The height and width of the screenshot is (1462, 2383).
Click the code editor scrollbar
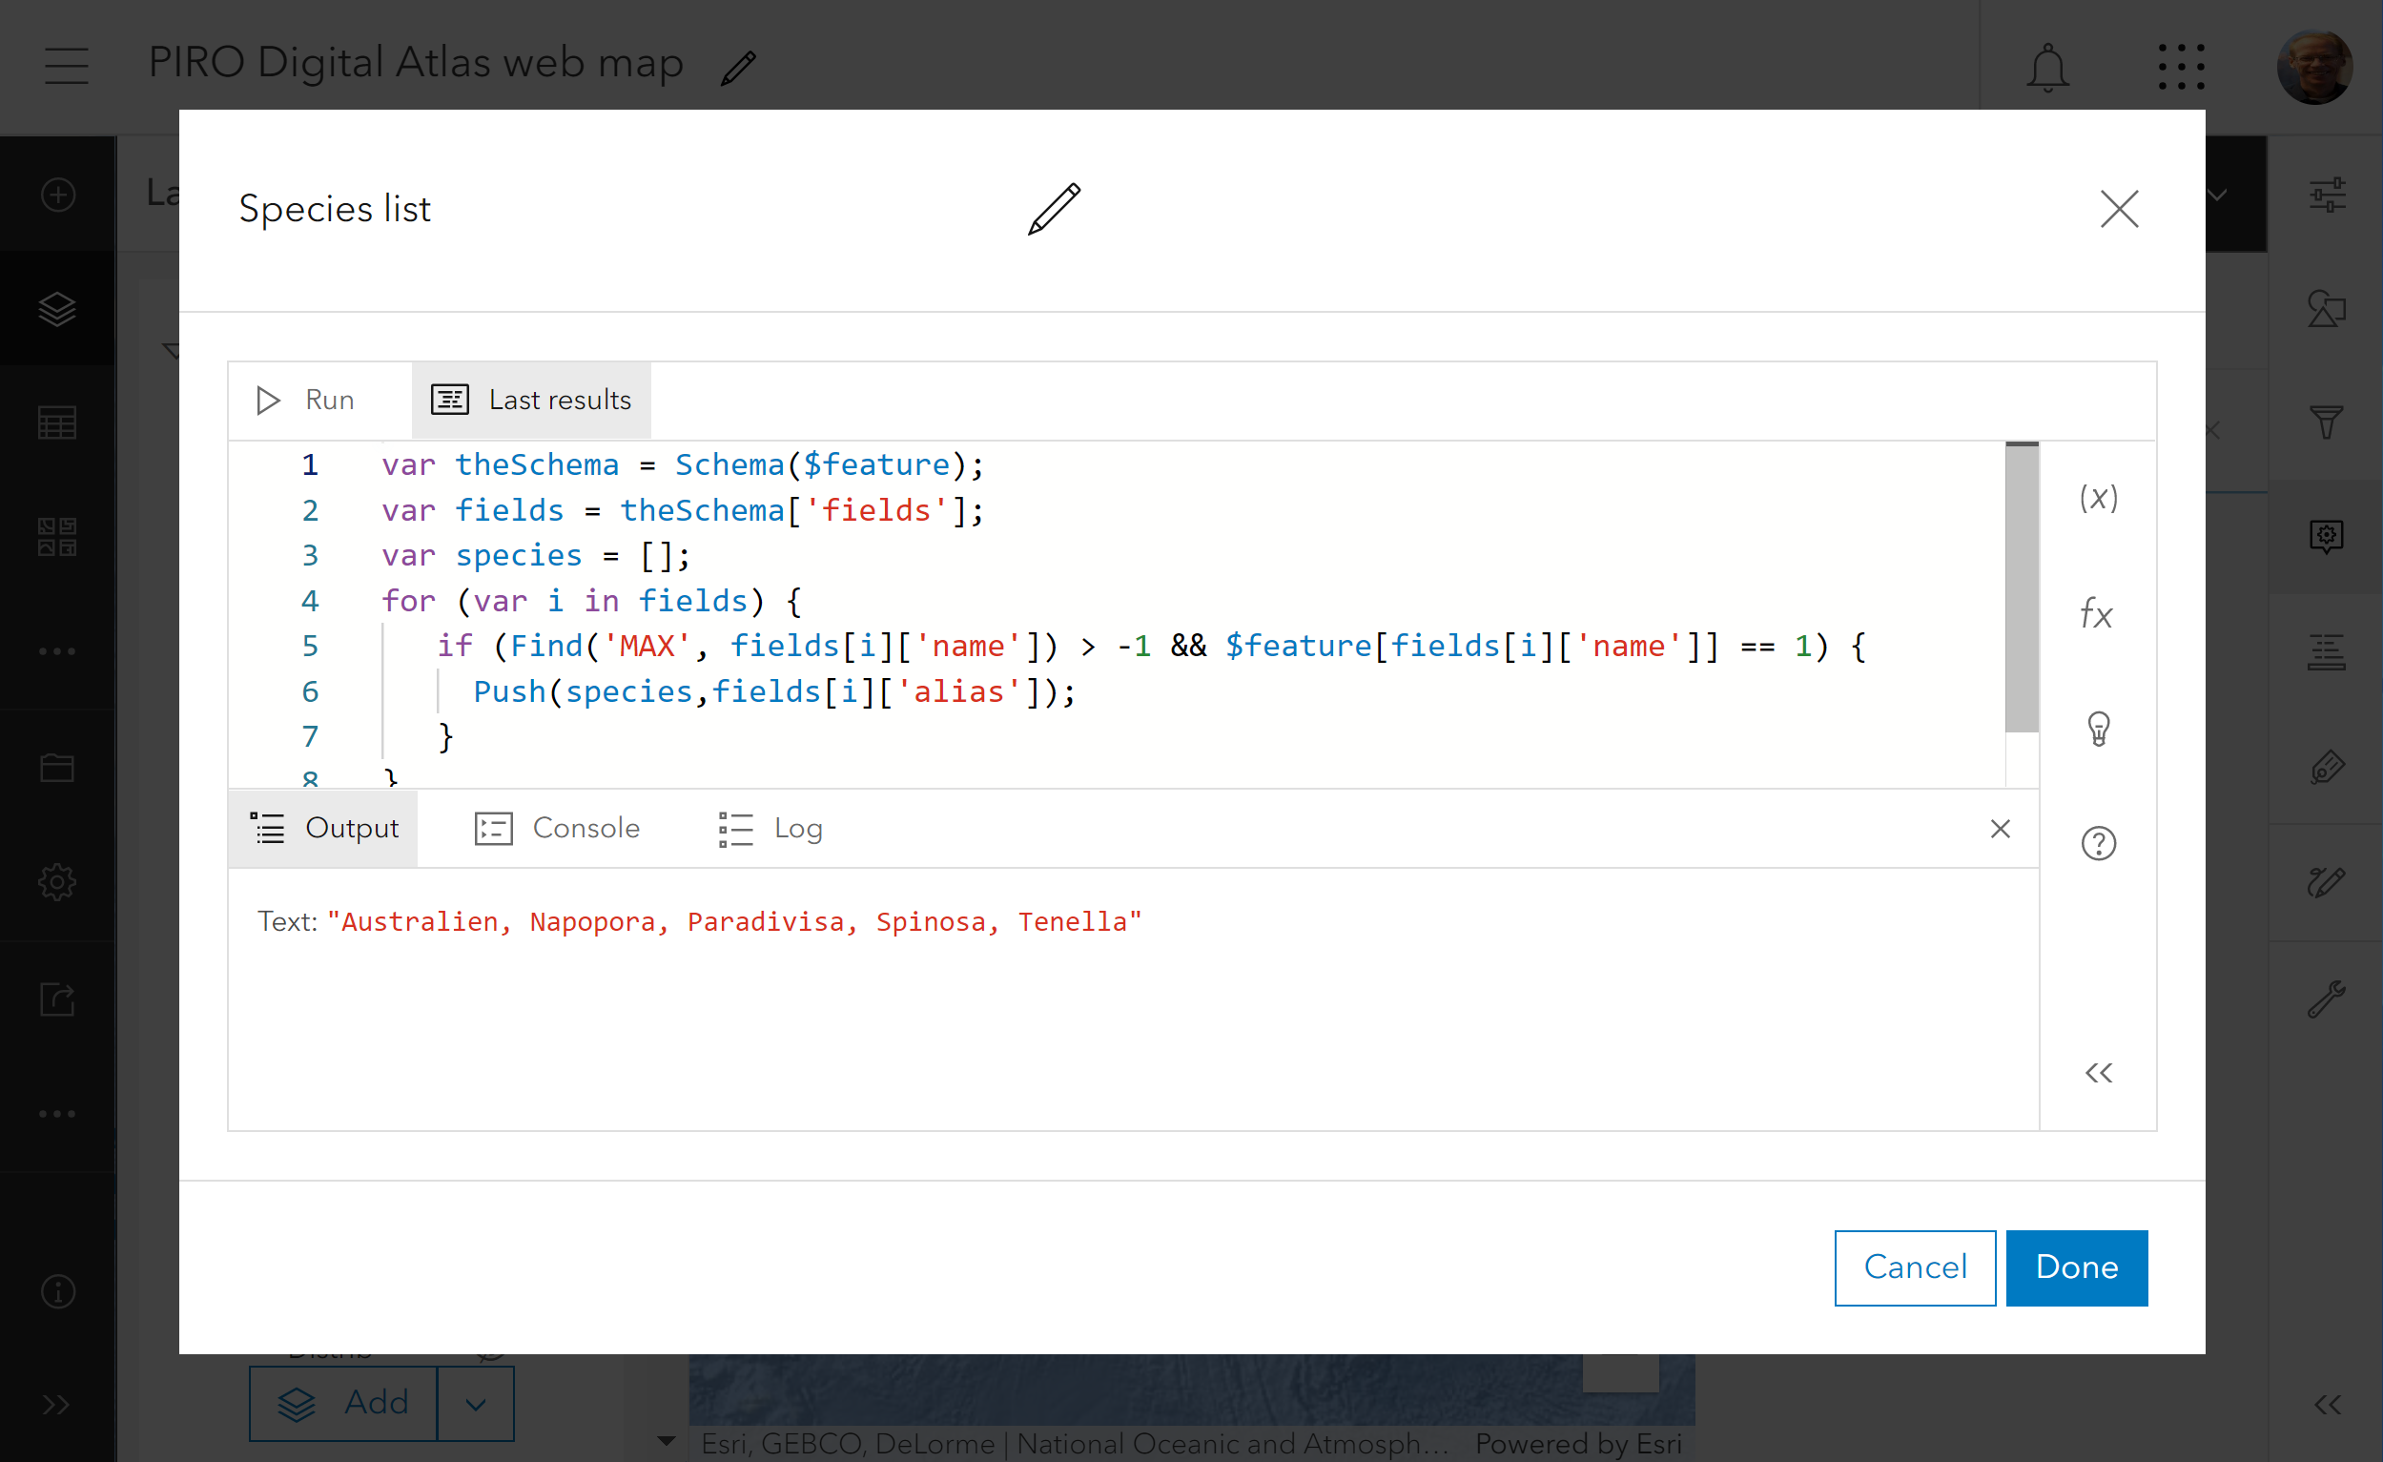[2022, 587]
